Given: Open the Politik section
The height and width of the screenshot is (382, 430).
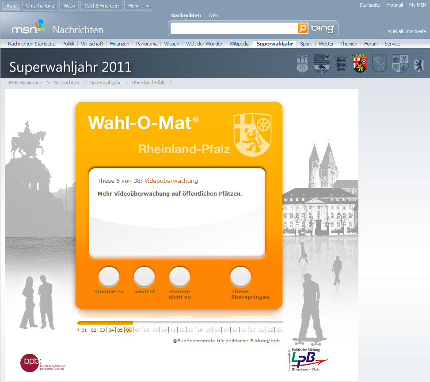Looking at the screenshot, I should (x=68, y=44).
